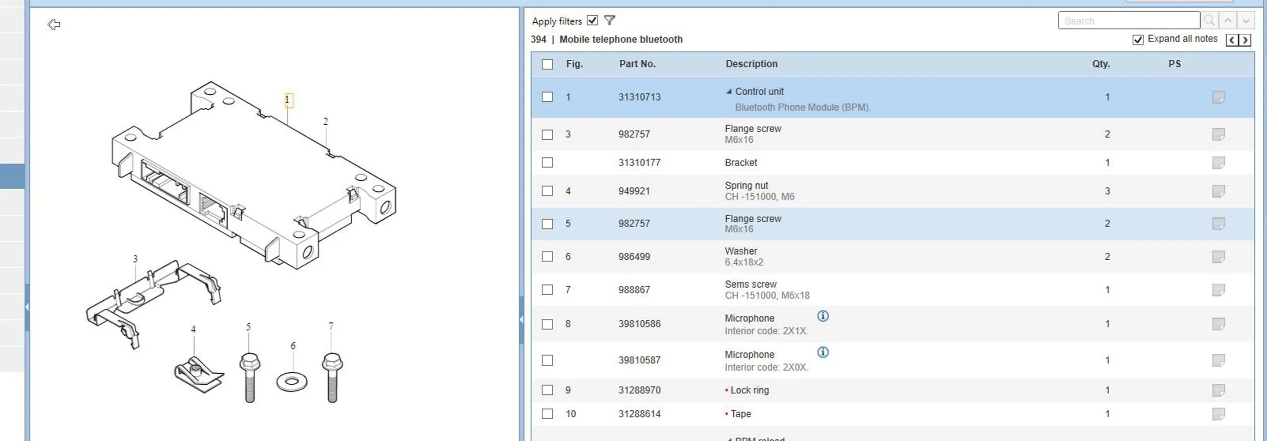Screen dimensions: 1267x441
Task: Open note icon for Control unit row
Action: click(1218, 97)
